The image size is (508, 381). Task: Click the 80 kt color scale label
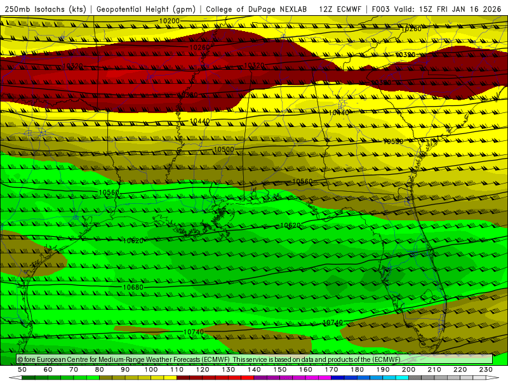coord(100,370)
